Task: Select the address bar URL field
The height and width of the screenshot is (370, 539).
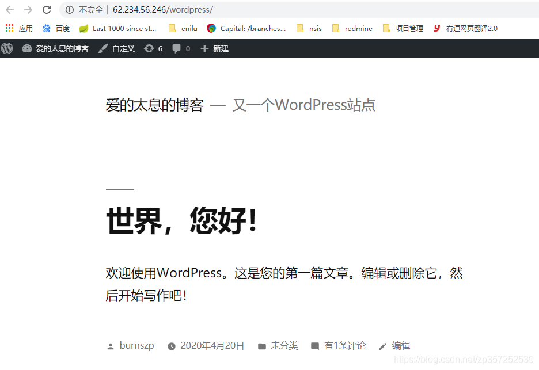Action: click(299, 10)
